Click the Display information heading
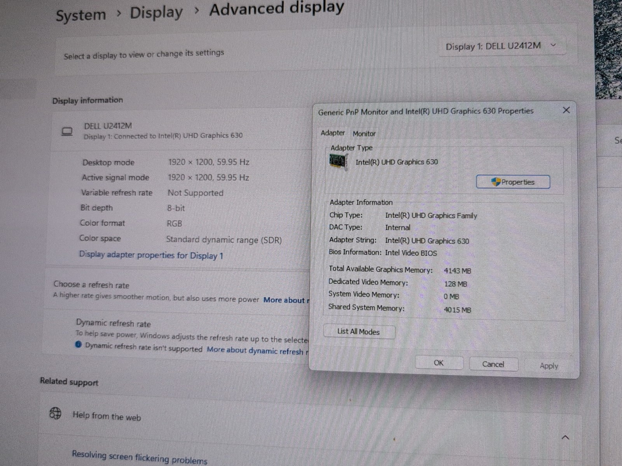This screenshot has width=622, height=466. [88, 100]
